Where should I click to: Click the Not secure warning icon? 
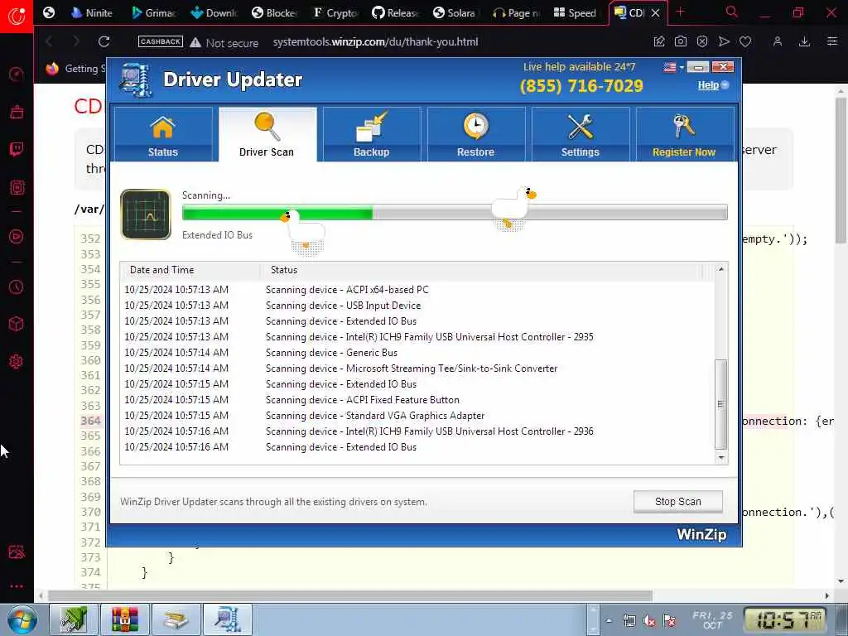pyautogui.click(x=195, y=42)
